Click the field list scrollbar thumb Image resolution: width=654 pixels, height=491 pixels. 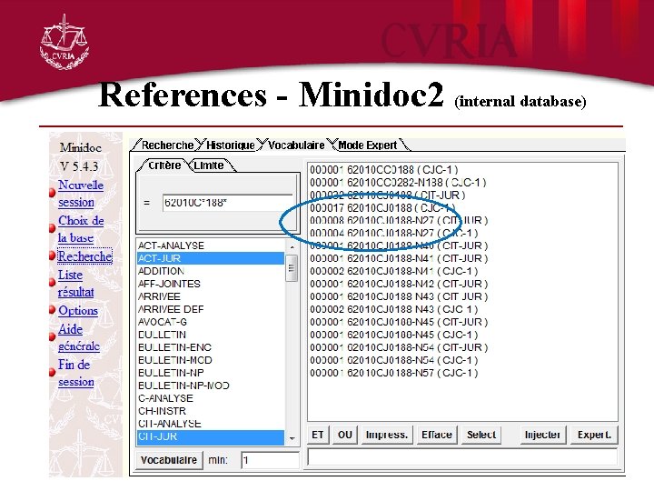pyautogui.click(x=292, y=268)
